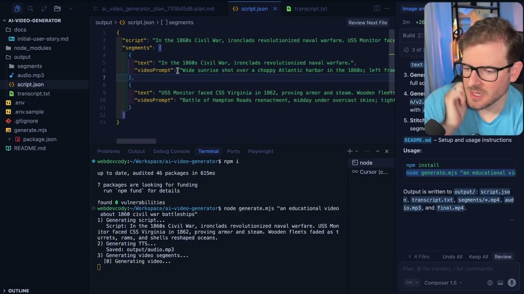This screenshot has height=294, width=524.
Task: Switch to the Output panel tab
Action: [136, 151]
